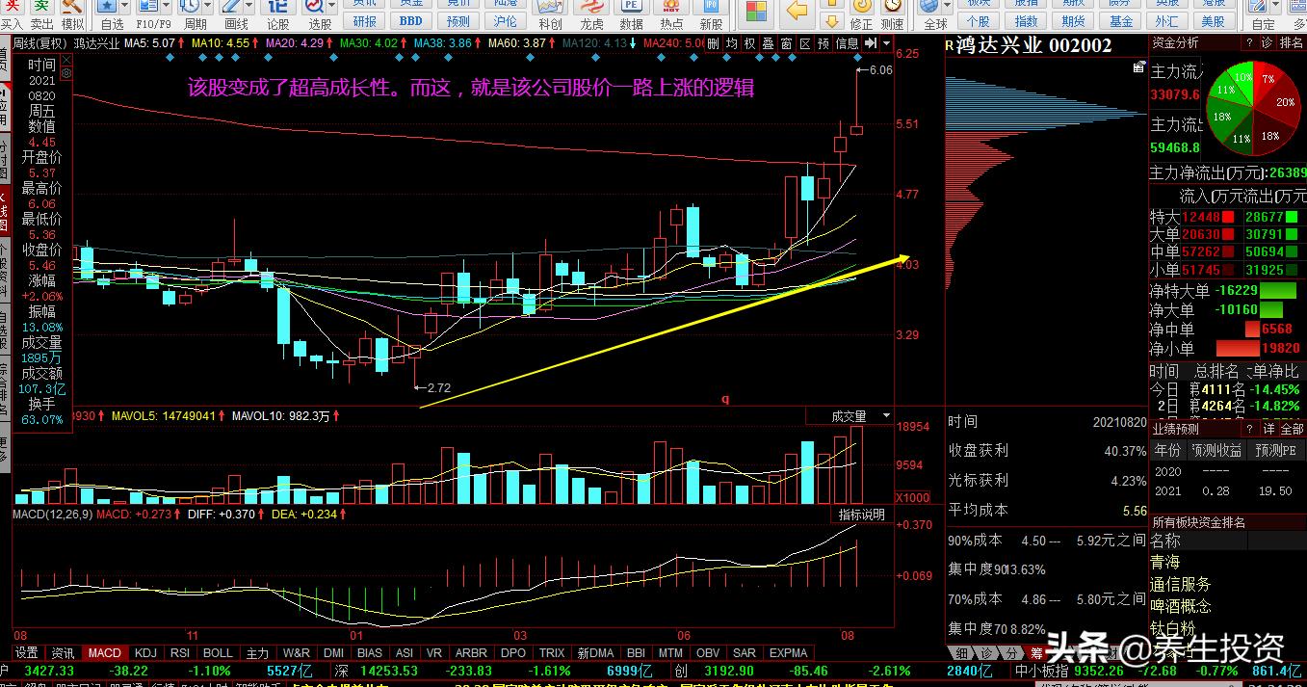Click the 指标说明 indicator description button
The height and width of the screenshot is (687, 1307).
click(x=861, y=515)
